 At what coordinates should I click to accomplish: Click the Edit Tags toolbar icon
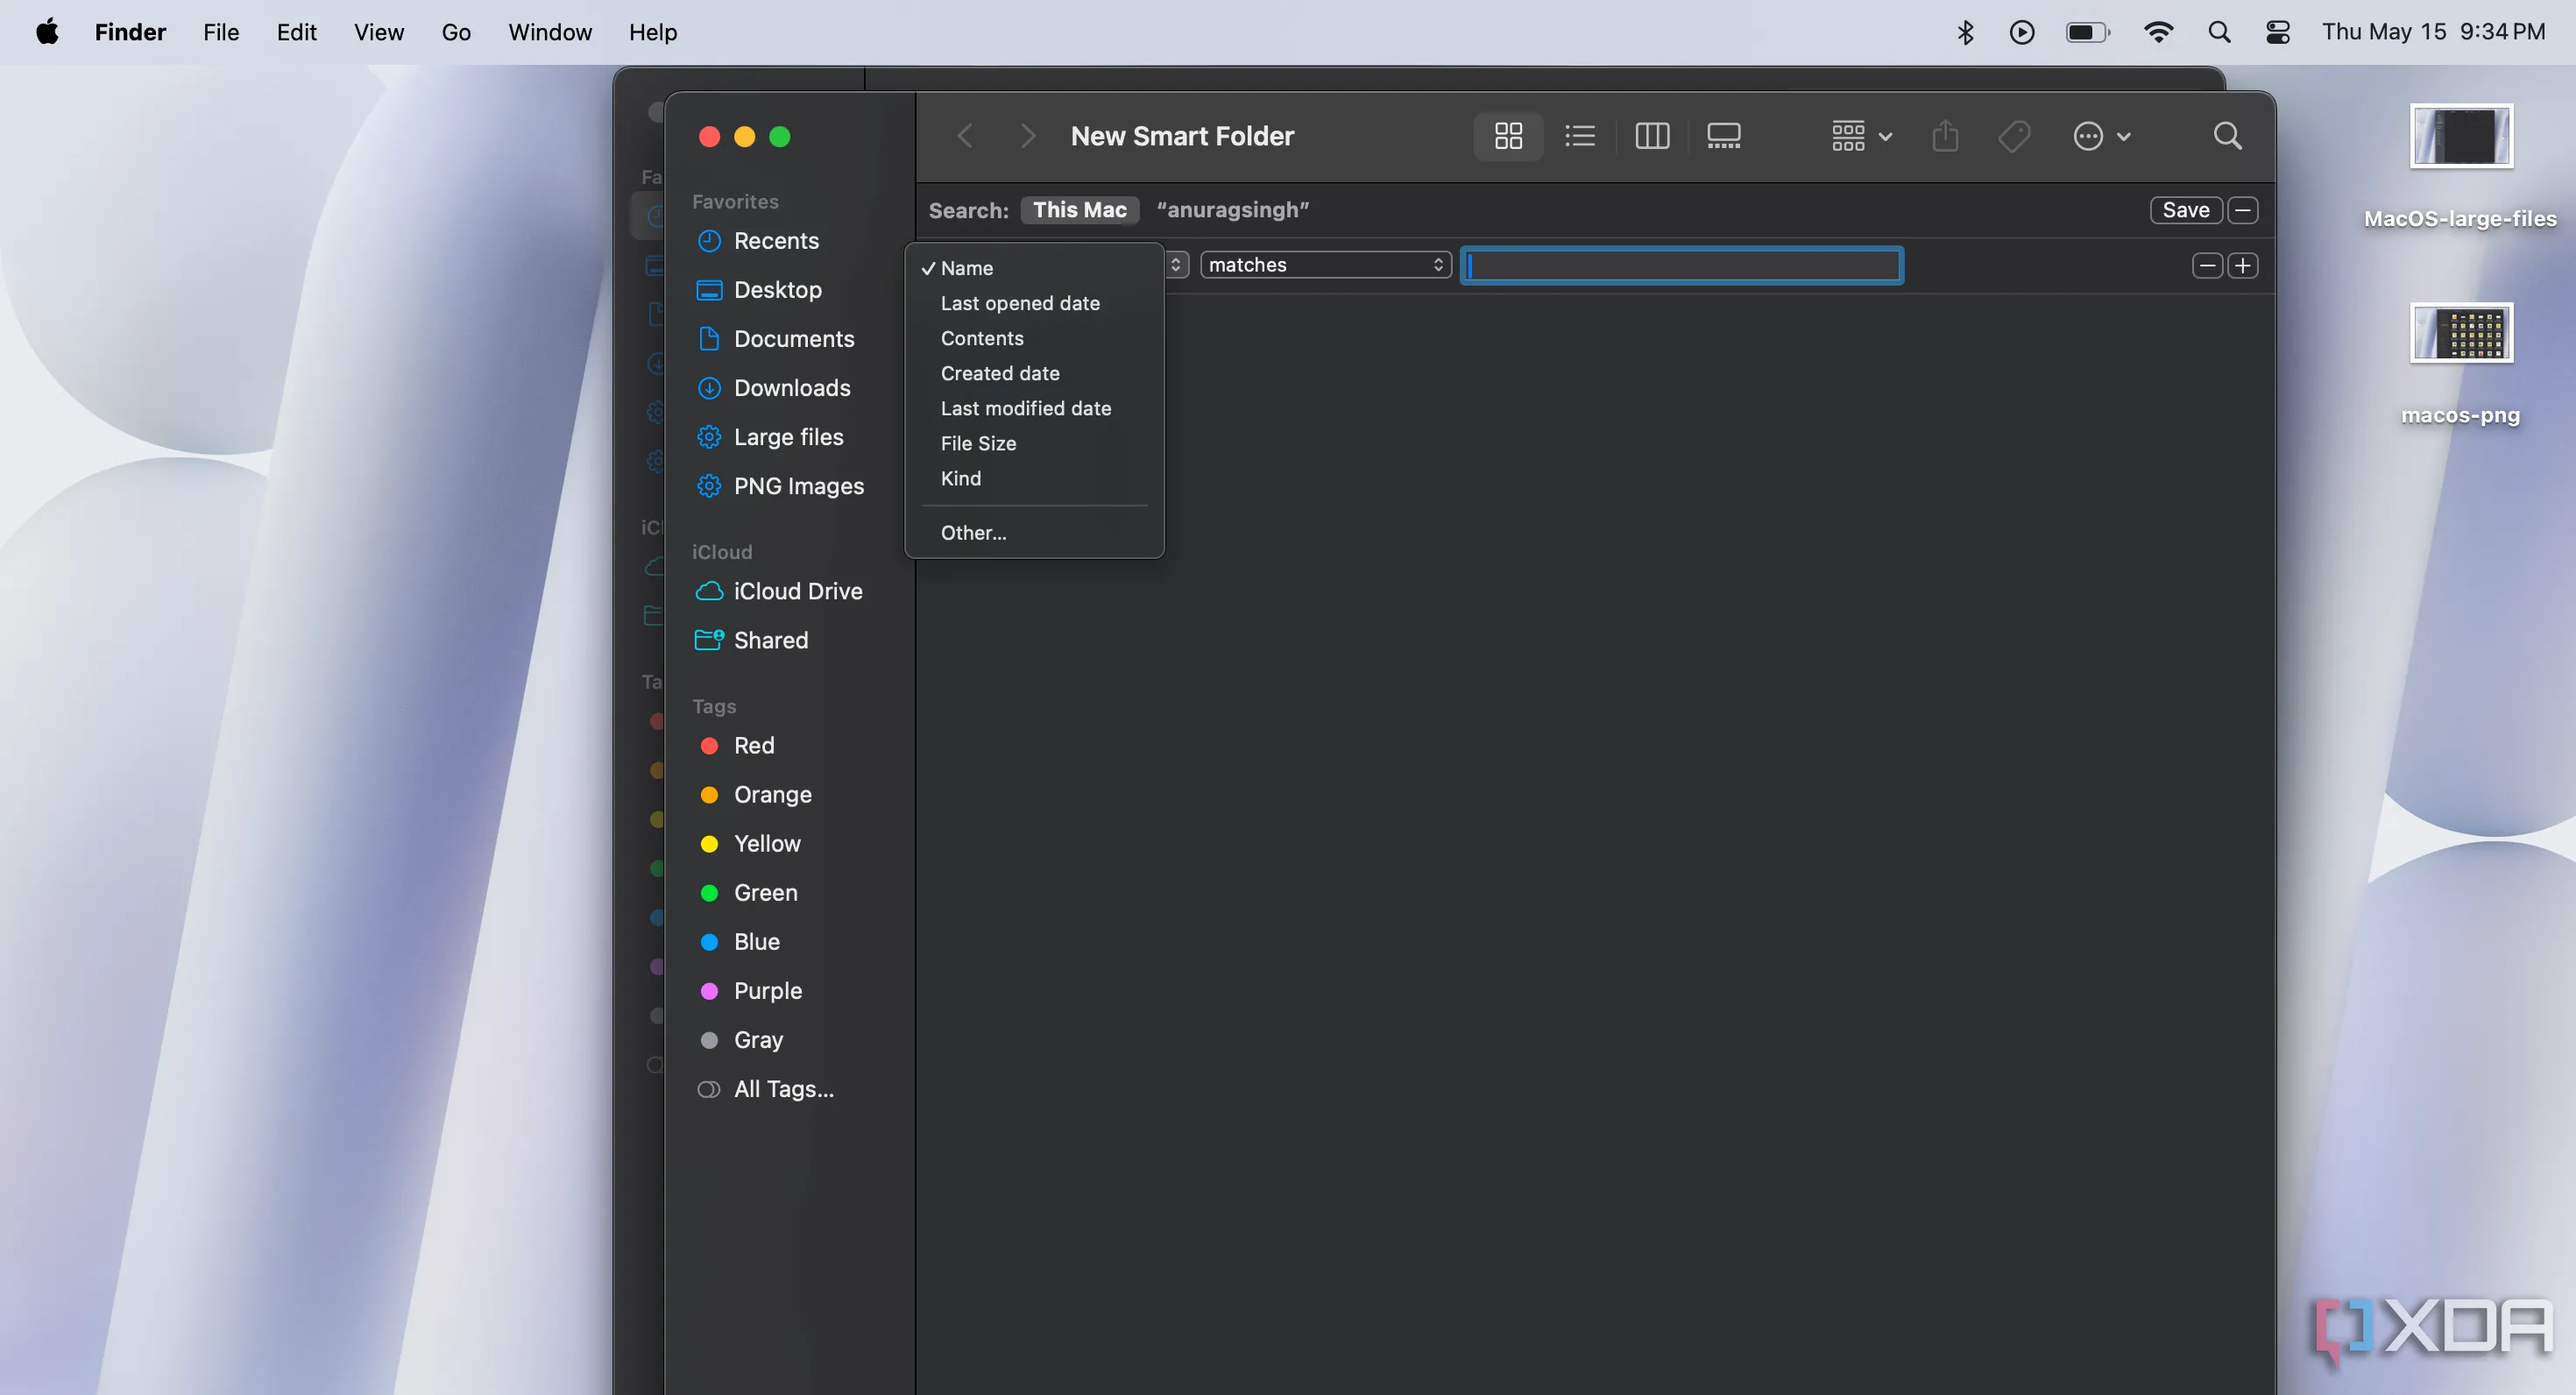pyautogui.click(x=2014, y=136)
